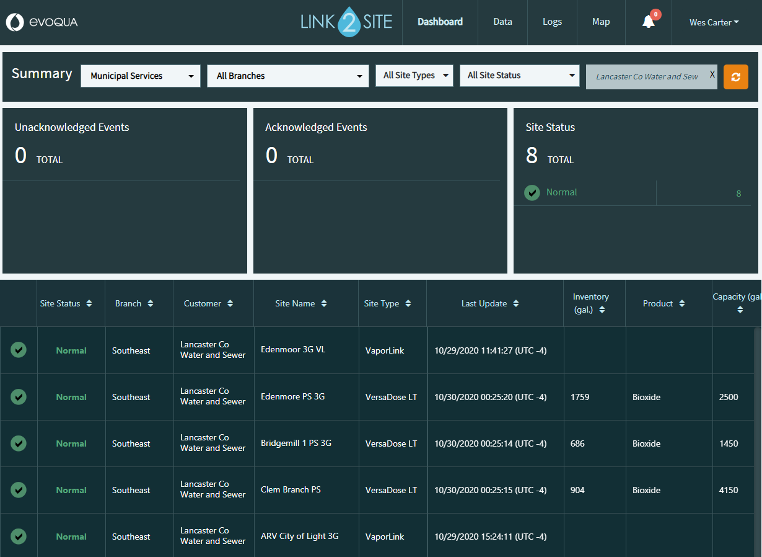Click the Normal count of 8
The image size is (762, 557).
pyautogui.click(x=738, y=194)
